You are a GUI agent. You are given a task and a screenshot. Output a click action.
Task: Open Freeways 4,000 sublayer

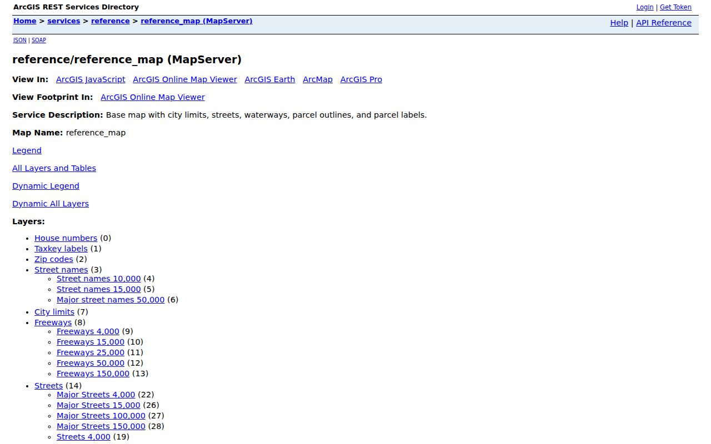tap(88, 331)
